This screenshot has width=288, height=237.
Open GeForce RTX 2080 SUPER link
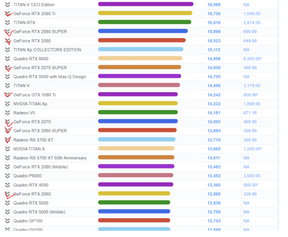[40, 32]
